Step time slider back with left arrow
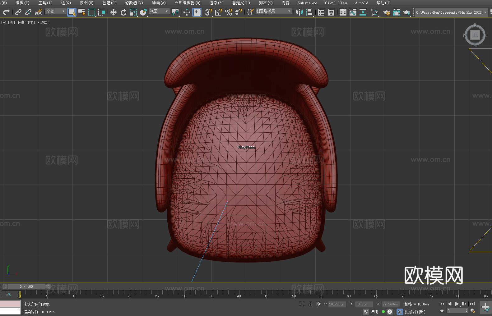This screenshot has height=316, width=492. coord(4,286)
